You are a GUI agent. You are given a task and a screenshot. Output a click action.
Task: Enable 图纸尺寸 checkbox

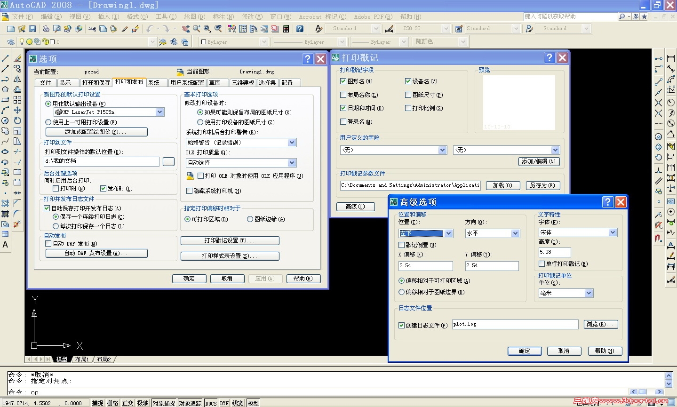(408, 95)
